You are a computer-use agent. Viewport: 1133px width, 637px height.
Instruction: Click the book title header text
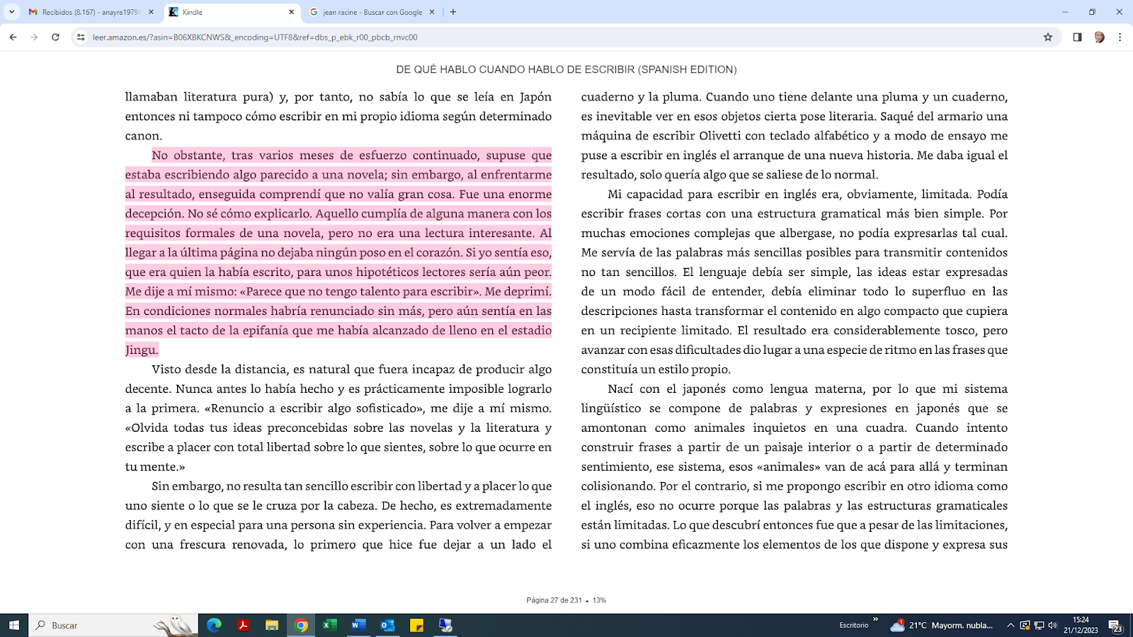(x=566, y=69)
